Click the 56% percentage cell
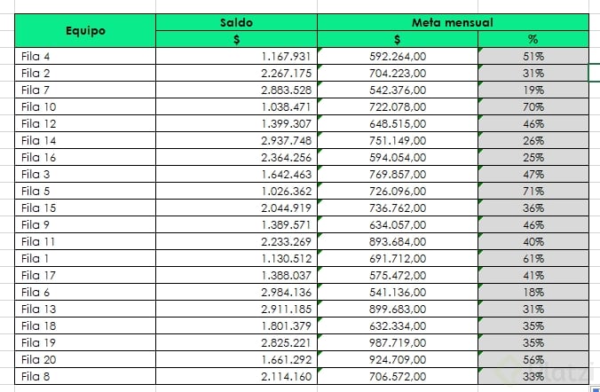Image resolution: width=600 pixels, height=392 pixels. (x=533, y=359)
